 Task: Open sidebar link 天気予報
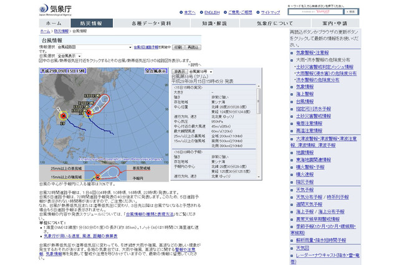[305, 190]
